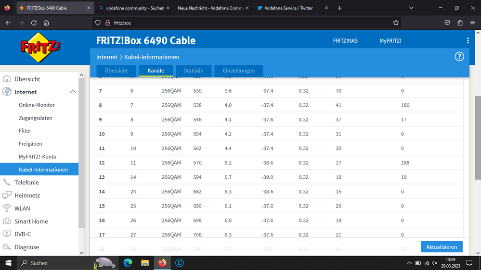
Task: Close the vodafone community Suchen tab
Action: (168, 8)
